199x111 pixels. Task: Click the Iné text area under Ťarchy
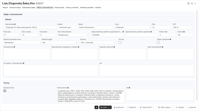tap(160, 95)
